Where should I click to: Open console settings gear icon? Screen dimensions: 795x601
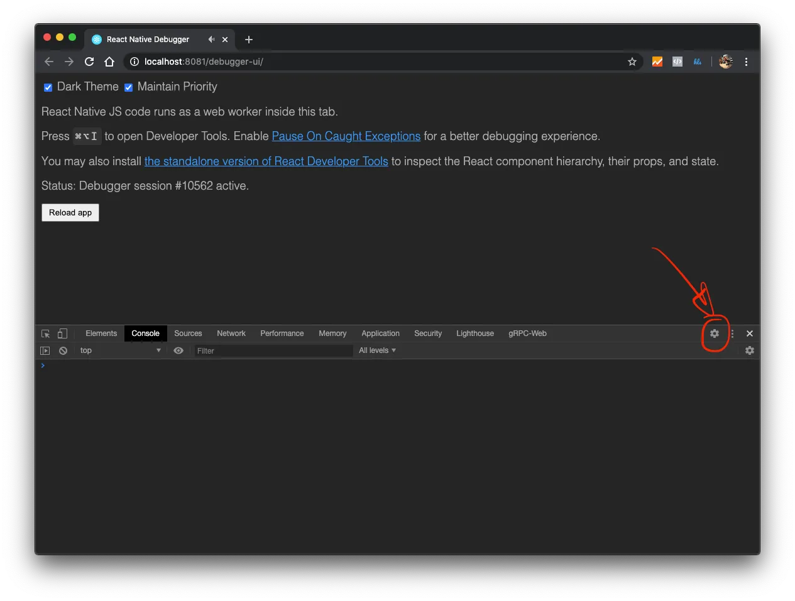tap(749, 350)
